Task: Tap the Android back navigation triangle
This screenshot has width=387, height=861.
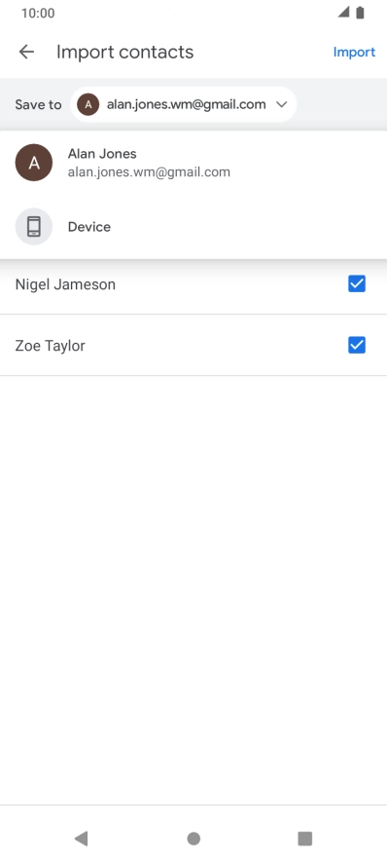Action: coord(81,838)
